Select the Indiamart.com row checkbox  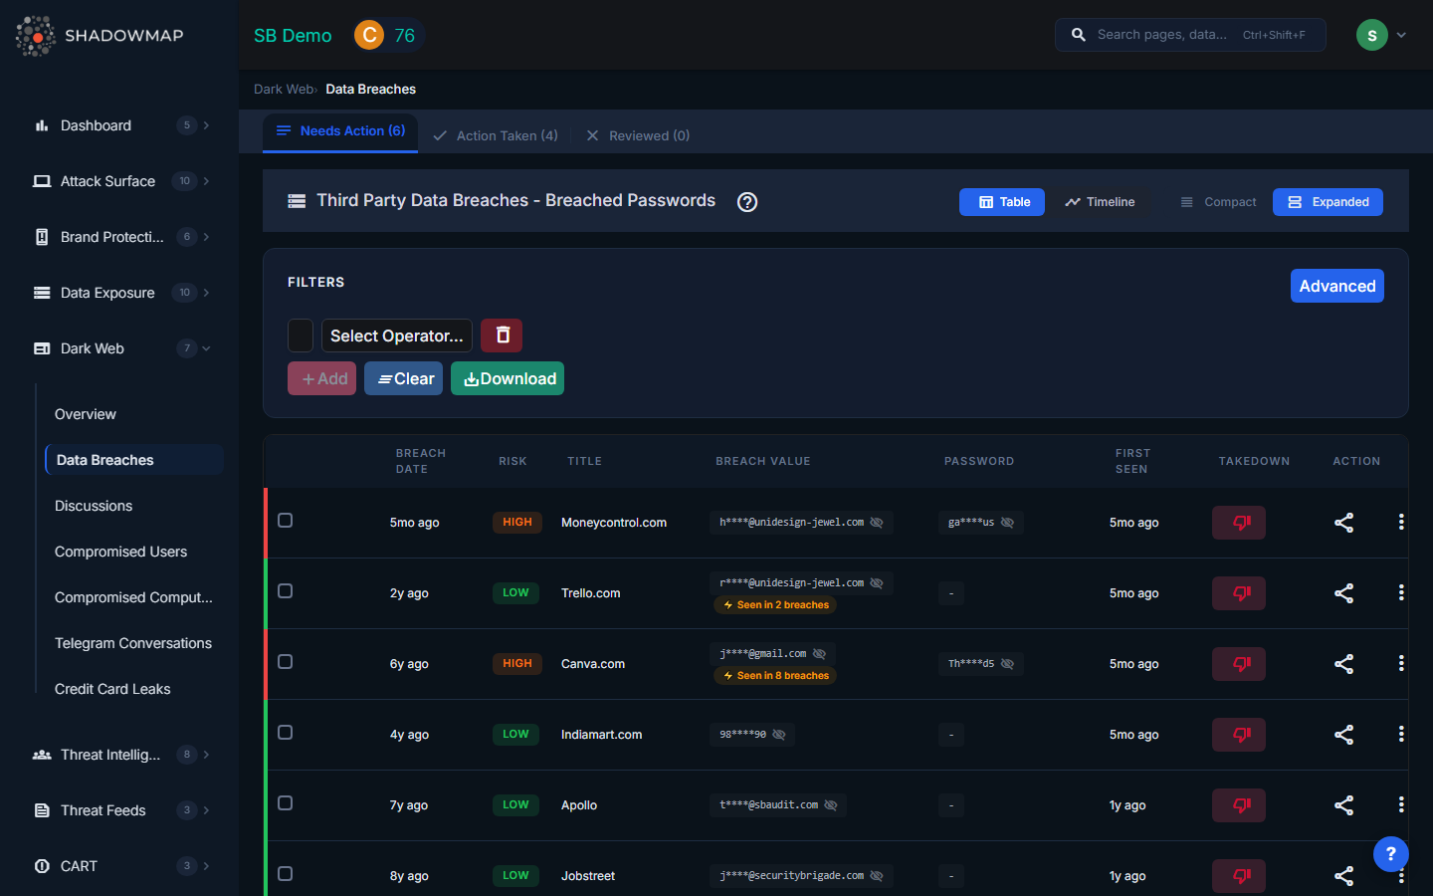click(x=286, y=733)
